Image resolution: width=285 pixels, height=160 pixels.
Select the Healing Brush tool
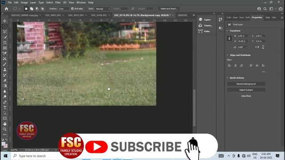click(5, 59)
